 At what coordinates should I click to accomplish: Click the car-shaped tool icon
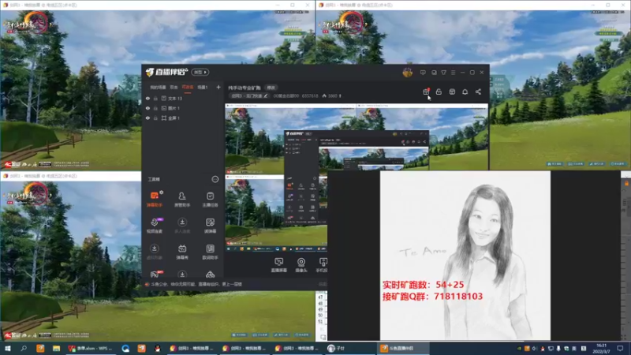pyautogui.click(x=210, y=275)
